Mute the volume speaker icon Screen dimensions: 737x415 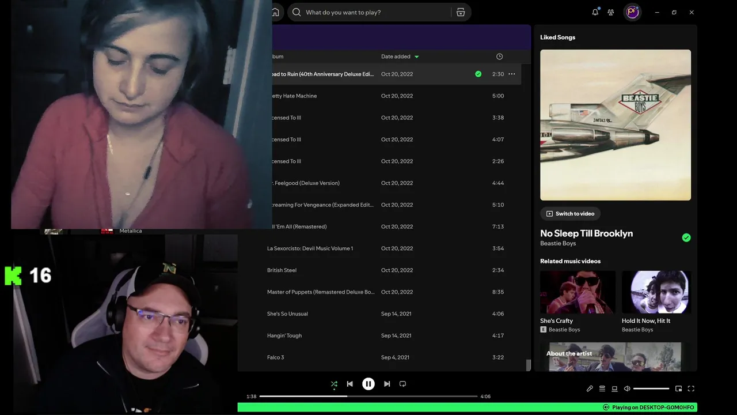(x=627, y=388)
